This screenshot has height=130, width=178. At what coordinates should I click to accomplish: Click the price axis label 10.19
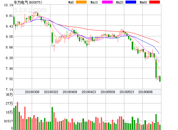[x=9, y=5]
